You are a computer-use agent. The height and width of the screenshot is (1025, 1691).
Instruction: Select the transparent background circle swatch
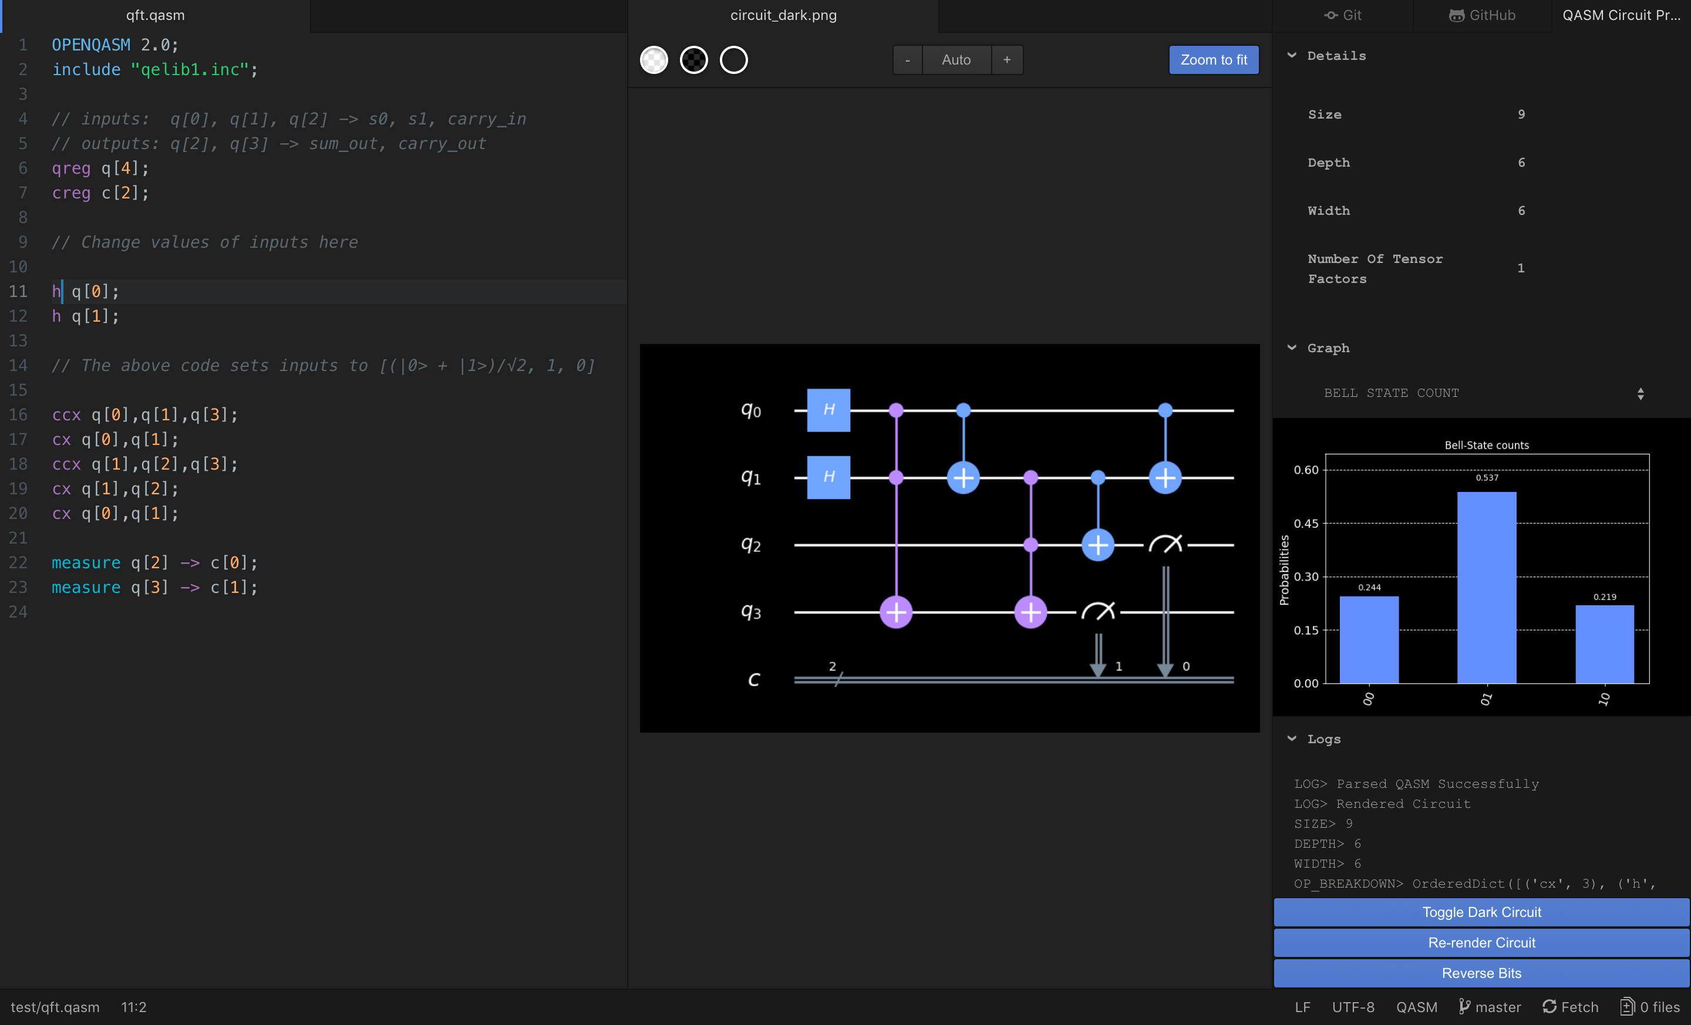pos(733,60)
